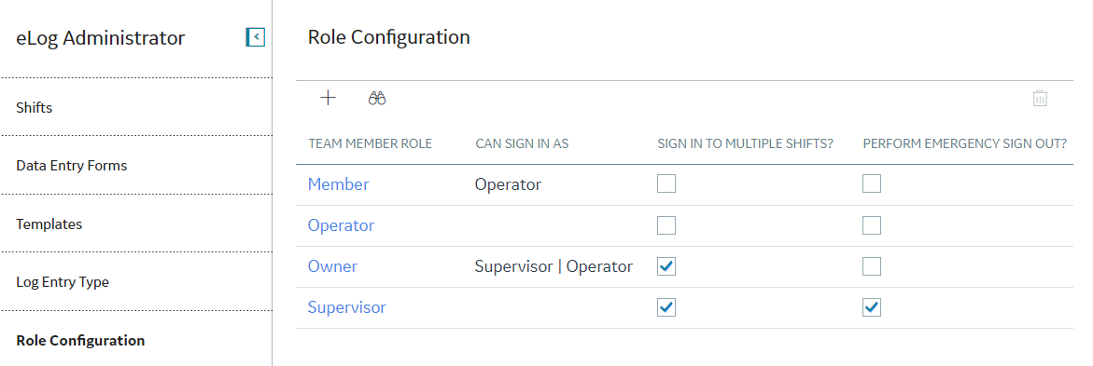Collapse the eLog Administrator sidebar
Image resolution: width=1093 pixels, height=366 pixels.
256,37
